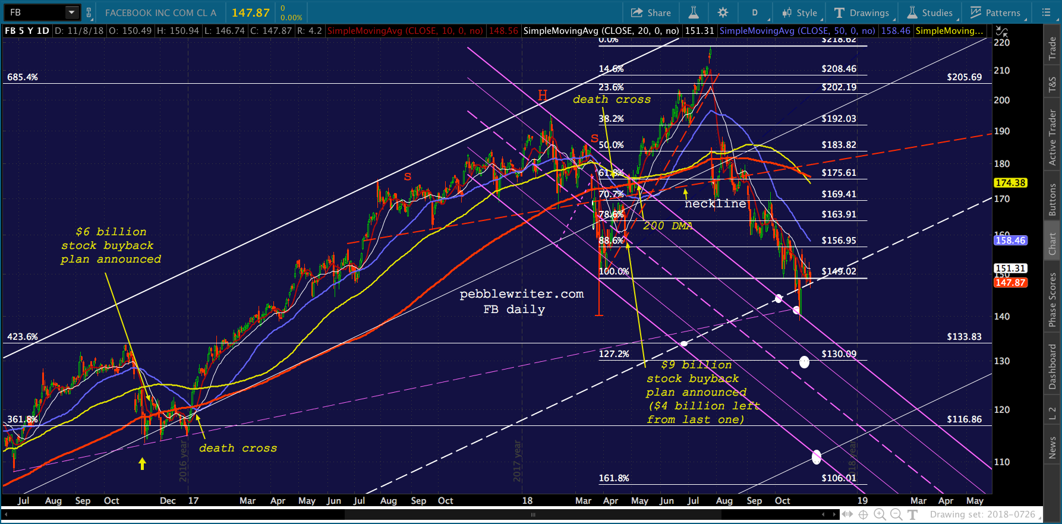This screenshot has height=524, width=1062.
Task: Click the D: 11/8/18 date readout
Action: click(x=78, y=31)
